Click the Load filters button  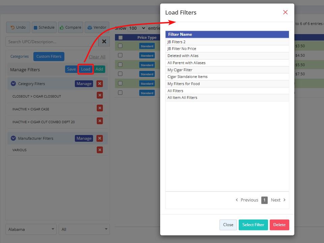(x=86, y=69)
